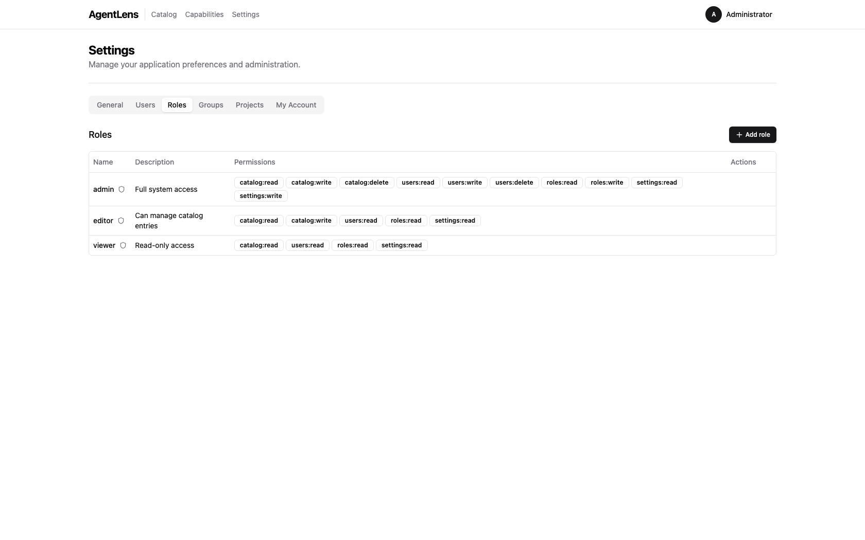Screen dimensions: 865x540
Task: Click the shield icon beside editor role
Action: 120,221
